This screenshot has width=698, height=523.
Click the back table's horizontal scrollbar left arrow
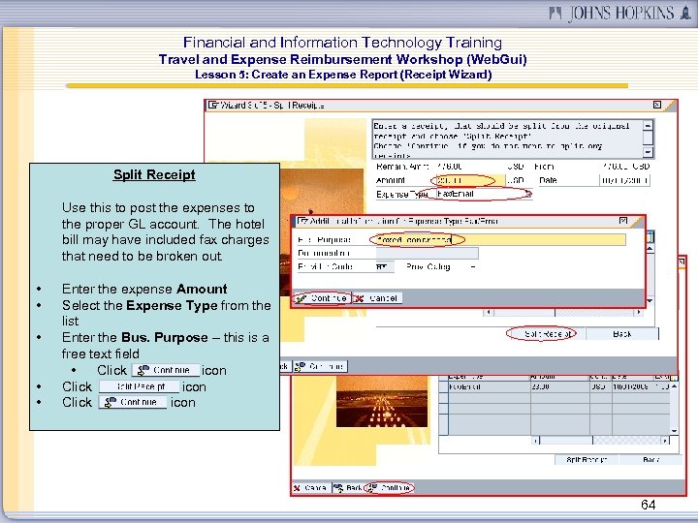[x=536, y=441]
